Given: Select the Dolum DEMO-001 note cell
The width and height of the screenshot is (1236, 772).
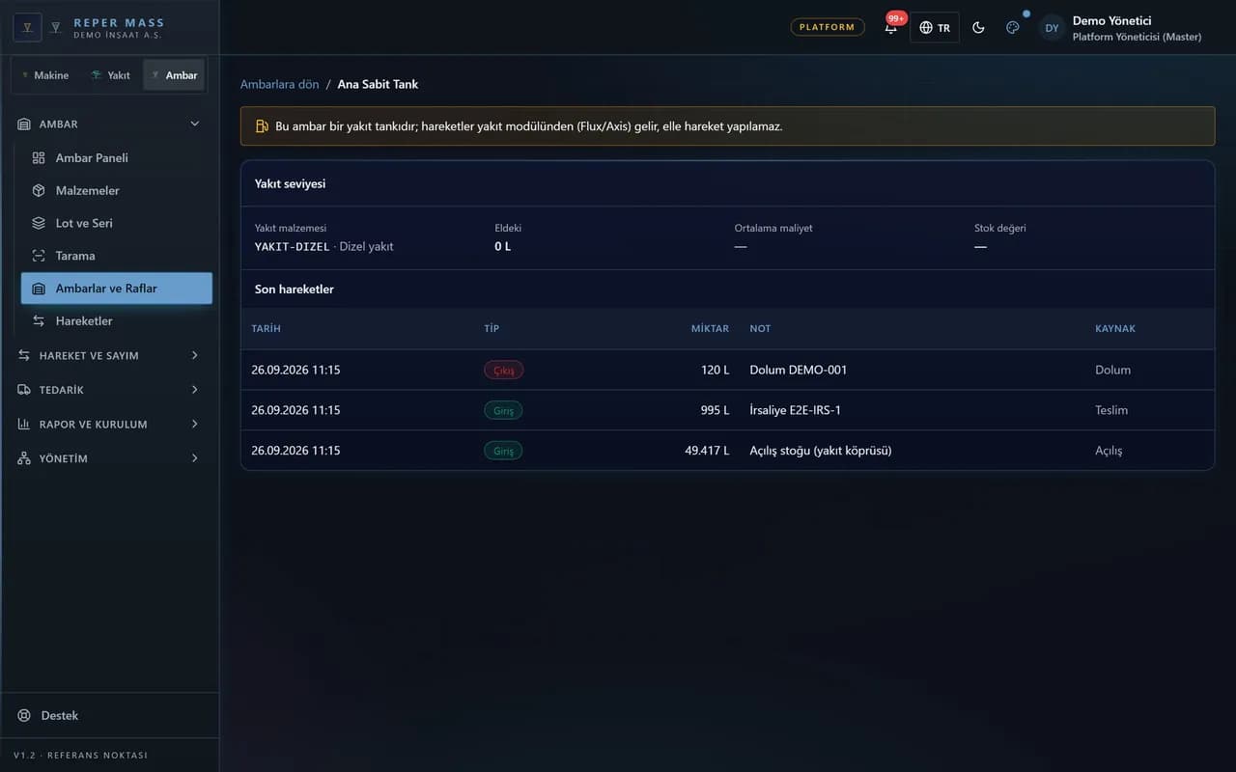Looking at the screenshot, I should tap(798, 371).
